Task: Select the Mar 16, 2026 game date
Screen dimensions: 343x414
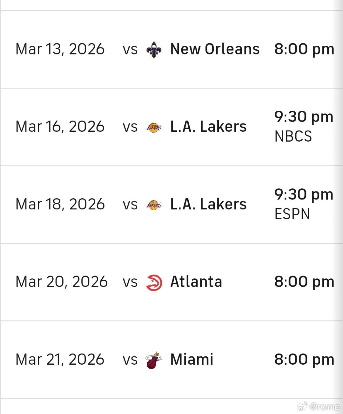Action: click(x=60, y=127)
